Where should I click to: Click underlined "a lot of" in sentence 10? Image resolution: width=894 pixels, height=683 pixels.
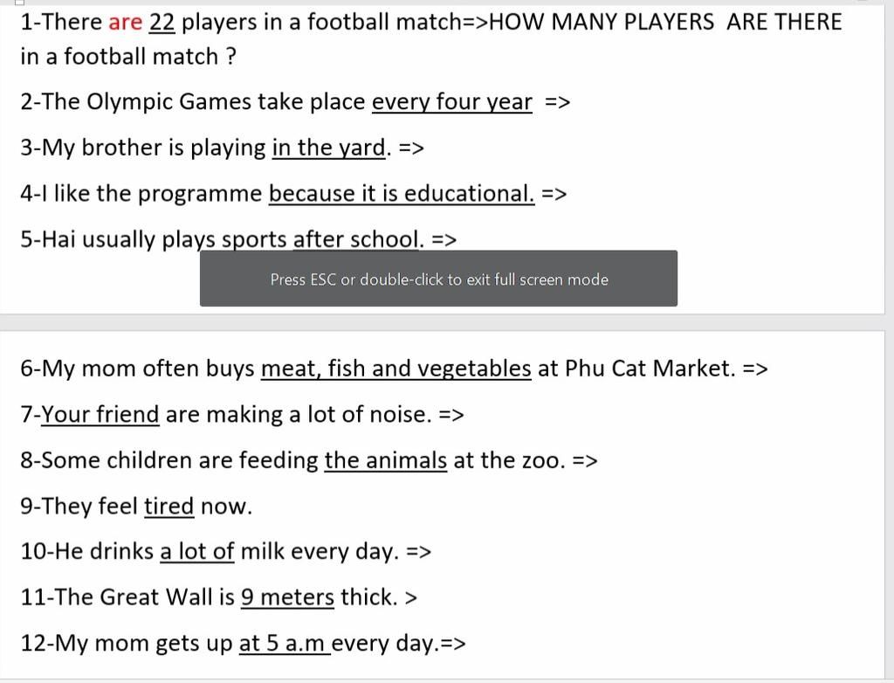pos(197,552)
